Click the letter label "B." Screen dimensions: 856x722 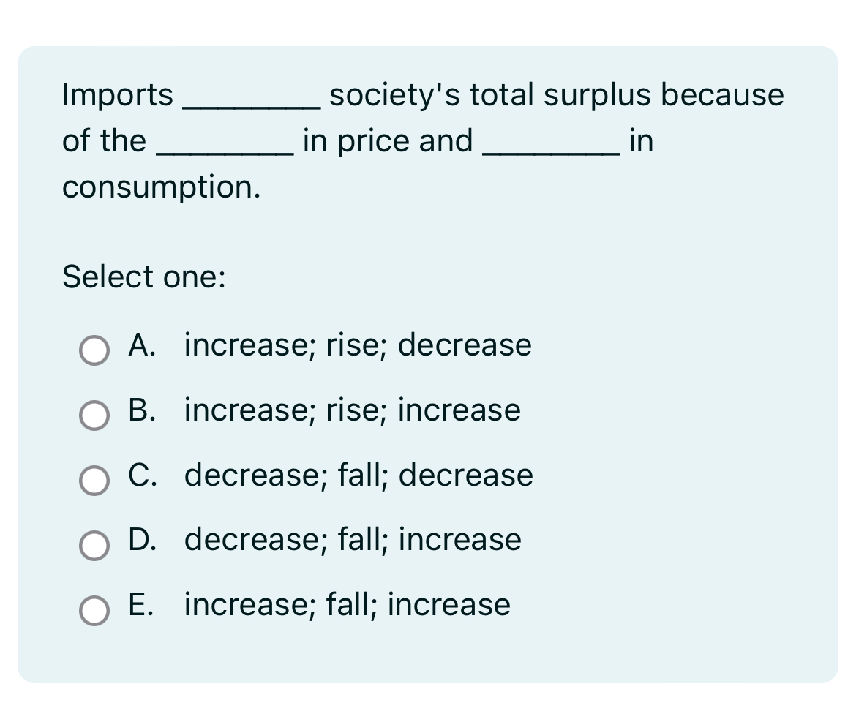click(x=142, y=410)
